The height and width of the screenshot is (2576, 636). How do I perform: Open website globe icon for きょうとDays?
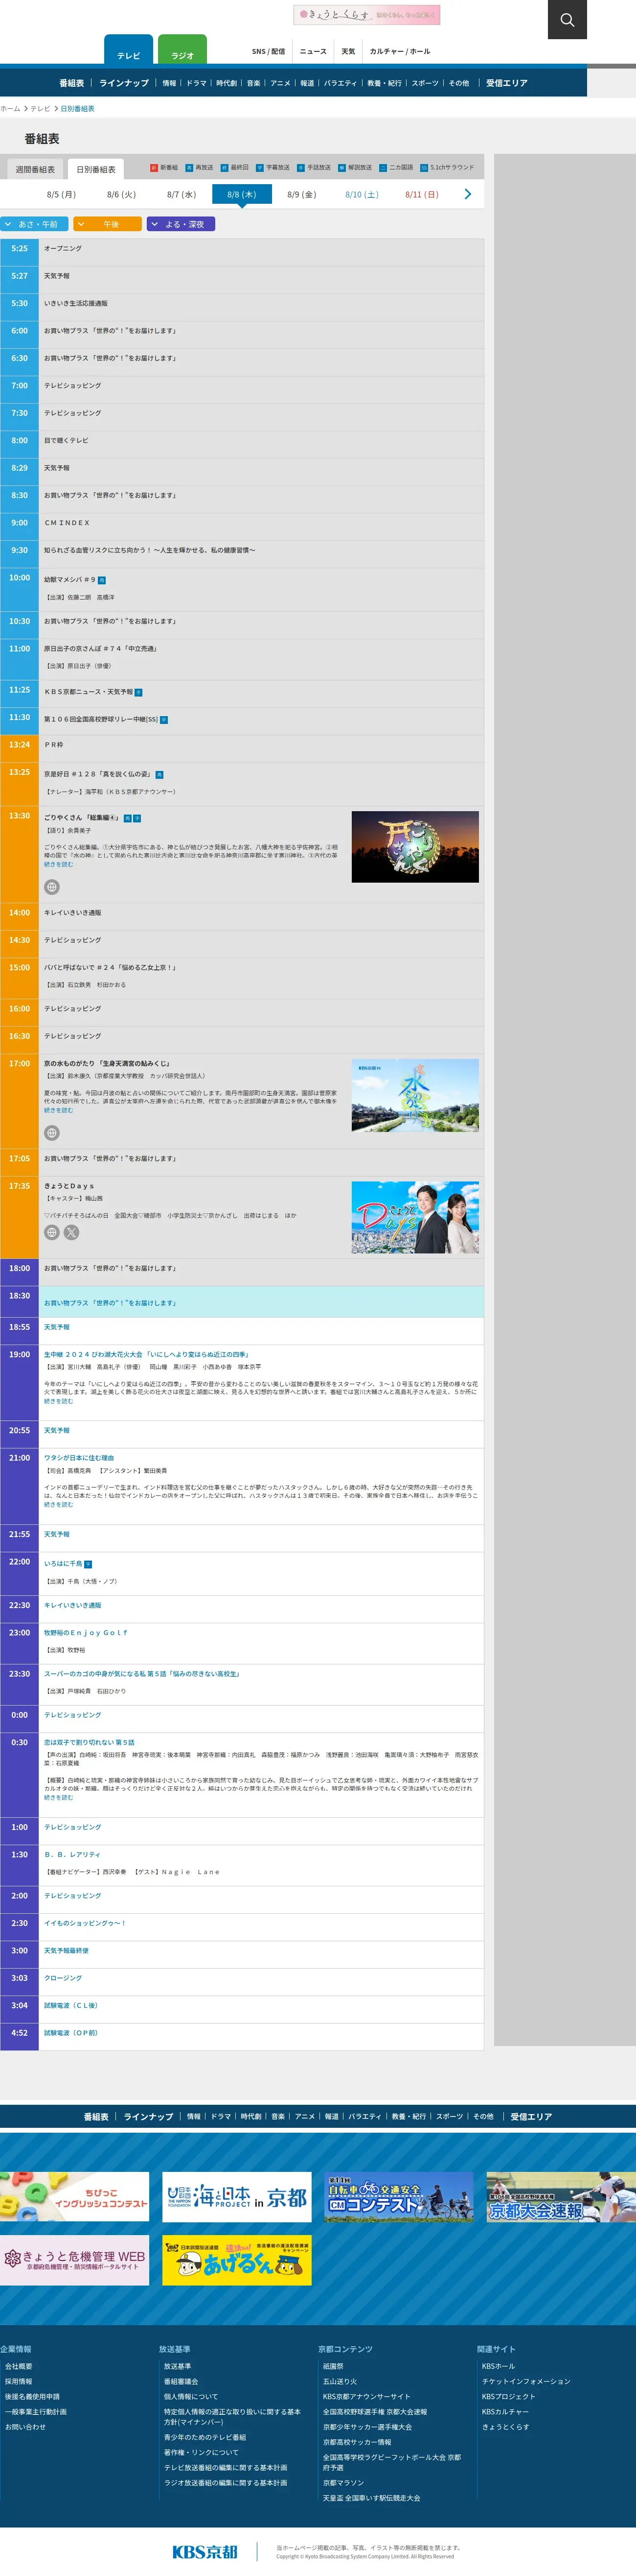(x=52, y=1233)
